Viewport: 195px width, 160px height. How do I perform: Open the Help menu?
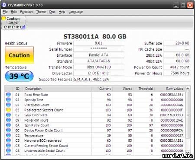pos(62,12)
